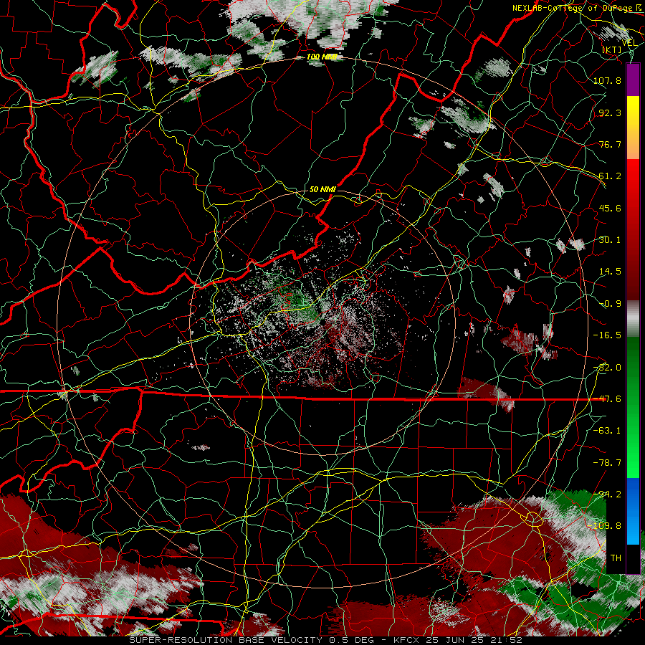
Task: Click the VEL legend title
Action: [x=629, y=42]
